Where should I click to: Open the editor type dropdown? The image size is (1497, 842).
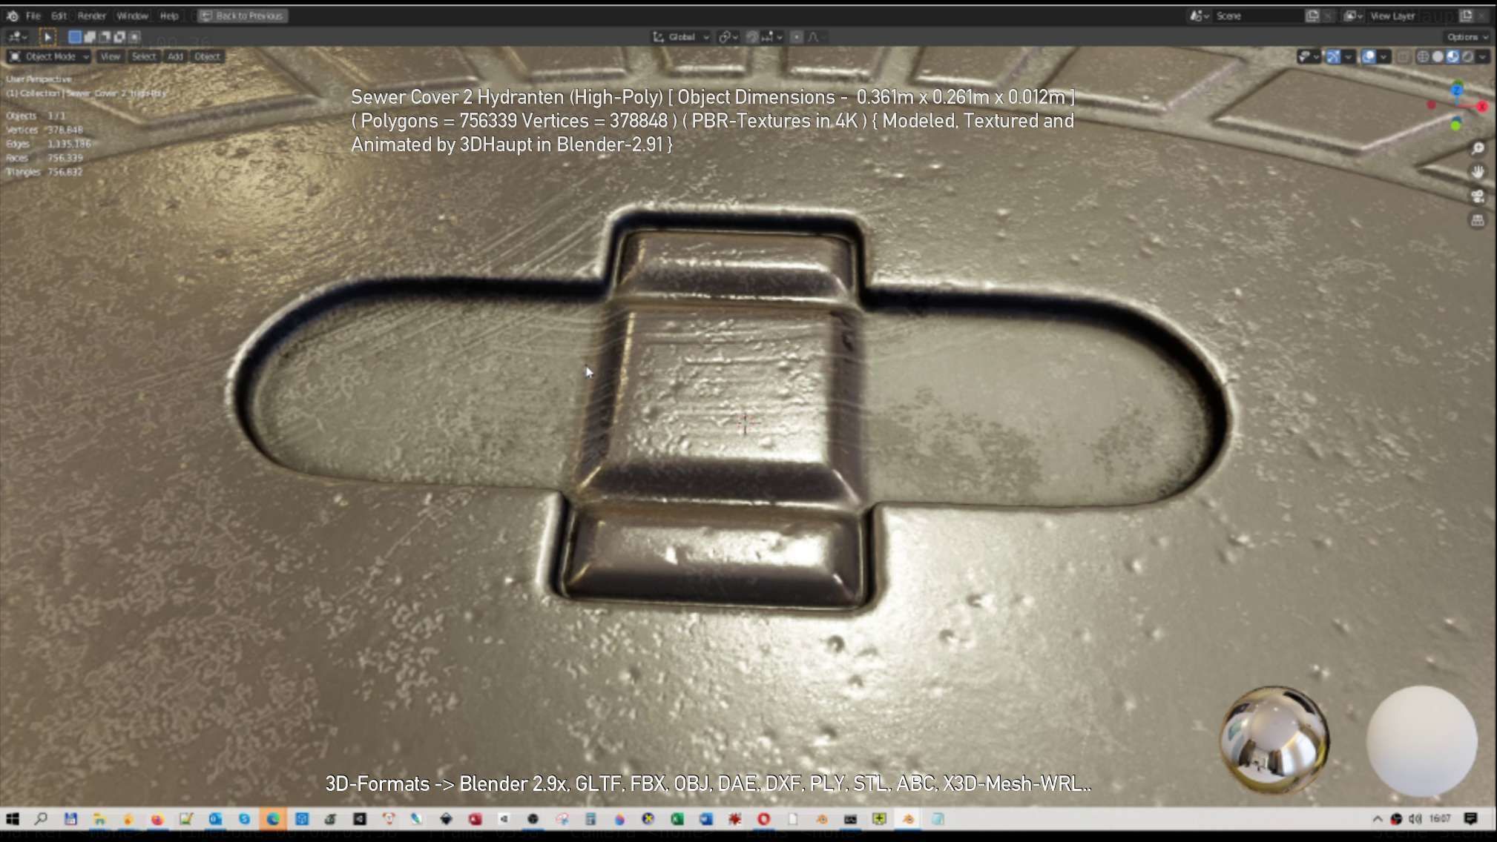point(18,36)
